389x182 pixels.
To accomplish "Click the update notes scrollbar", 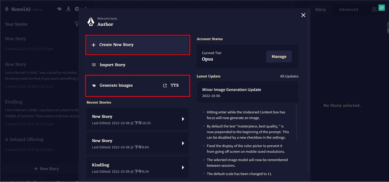I will click(296, 123).
